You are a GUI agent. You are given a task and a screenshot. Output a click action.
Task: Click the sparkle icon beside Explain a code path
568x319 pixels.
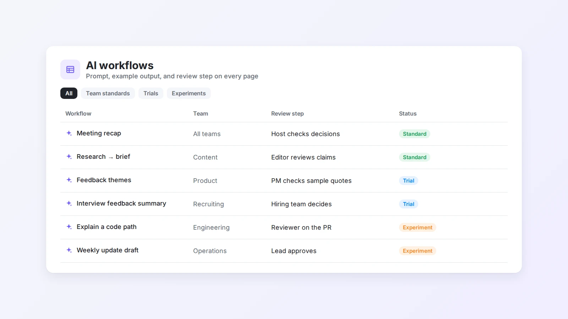click(x=69, y=227)
